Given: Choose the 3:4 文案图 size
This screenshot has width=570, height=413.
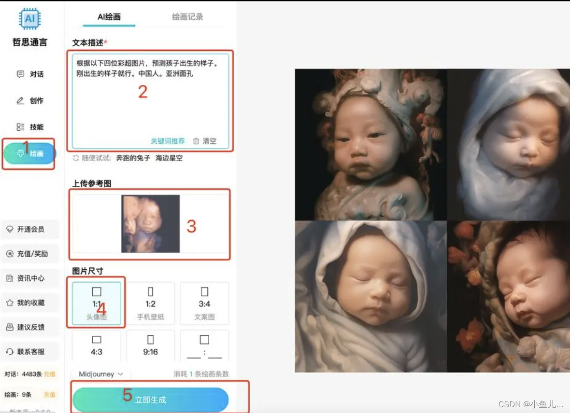Looking at the screenshot, I should 204,303.
